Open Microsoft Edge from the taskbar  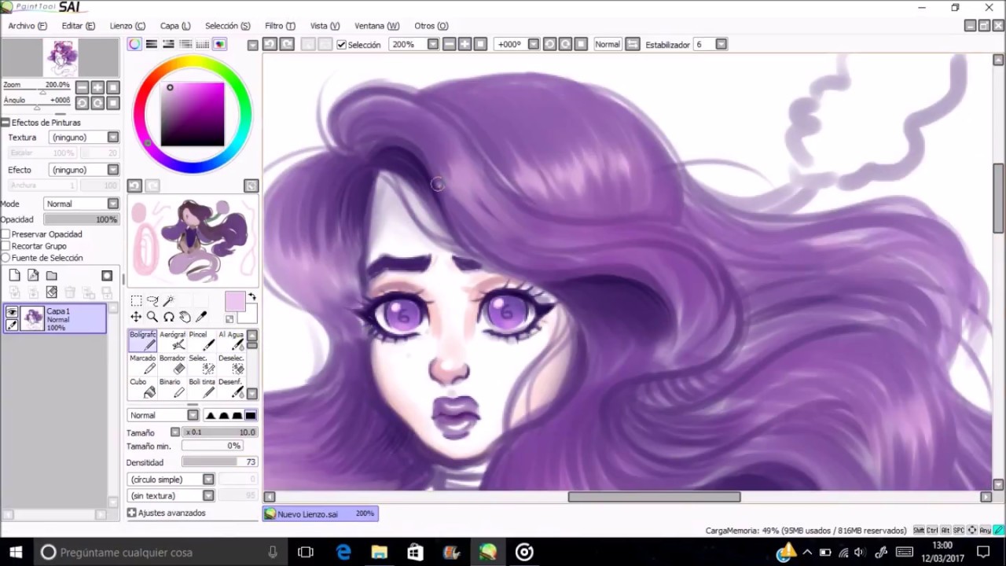click(343, 553)
